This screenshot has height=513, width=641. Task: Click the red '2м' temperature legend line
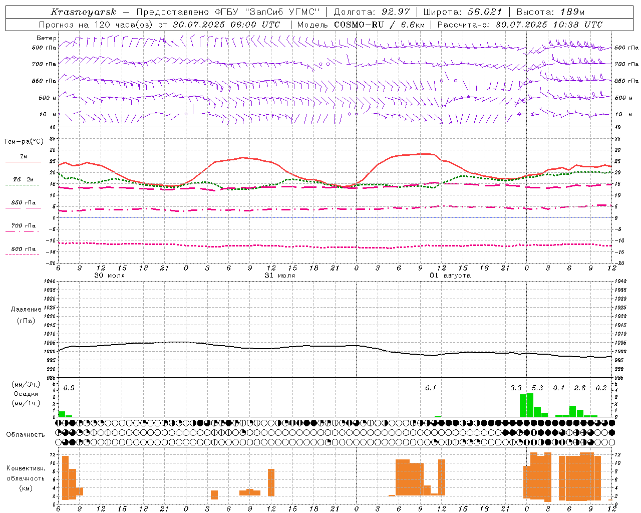coord(23,162)
